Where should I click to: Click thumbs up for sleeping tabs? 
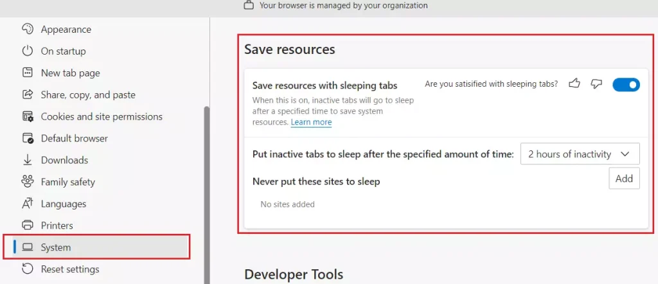click(x=574, y=84)
